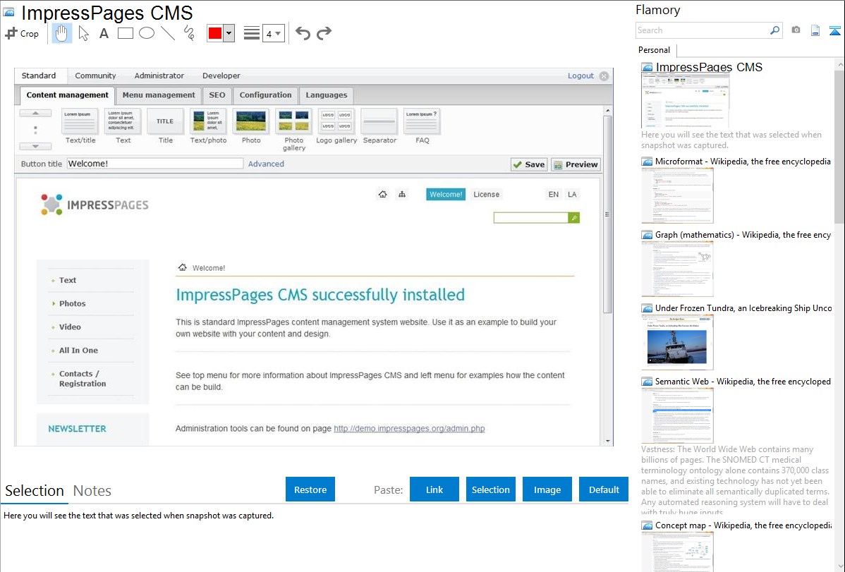
Task: Click the Paste Link button
Action: (434, 489)
